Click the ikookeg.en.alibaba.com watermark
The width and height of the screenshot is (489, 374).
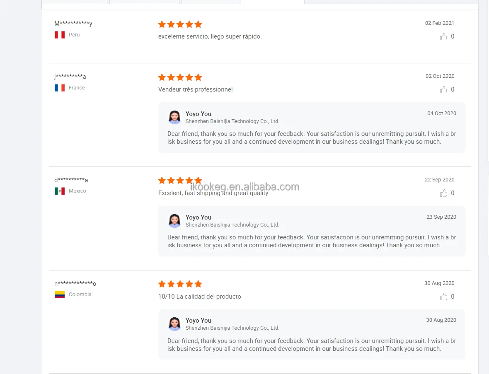244,186
